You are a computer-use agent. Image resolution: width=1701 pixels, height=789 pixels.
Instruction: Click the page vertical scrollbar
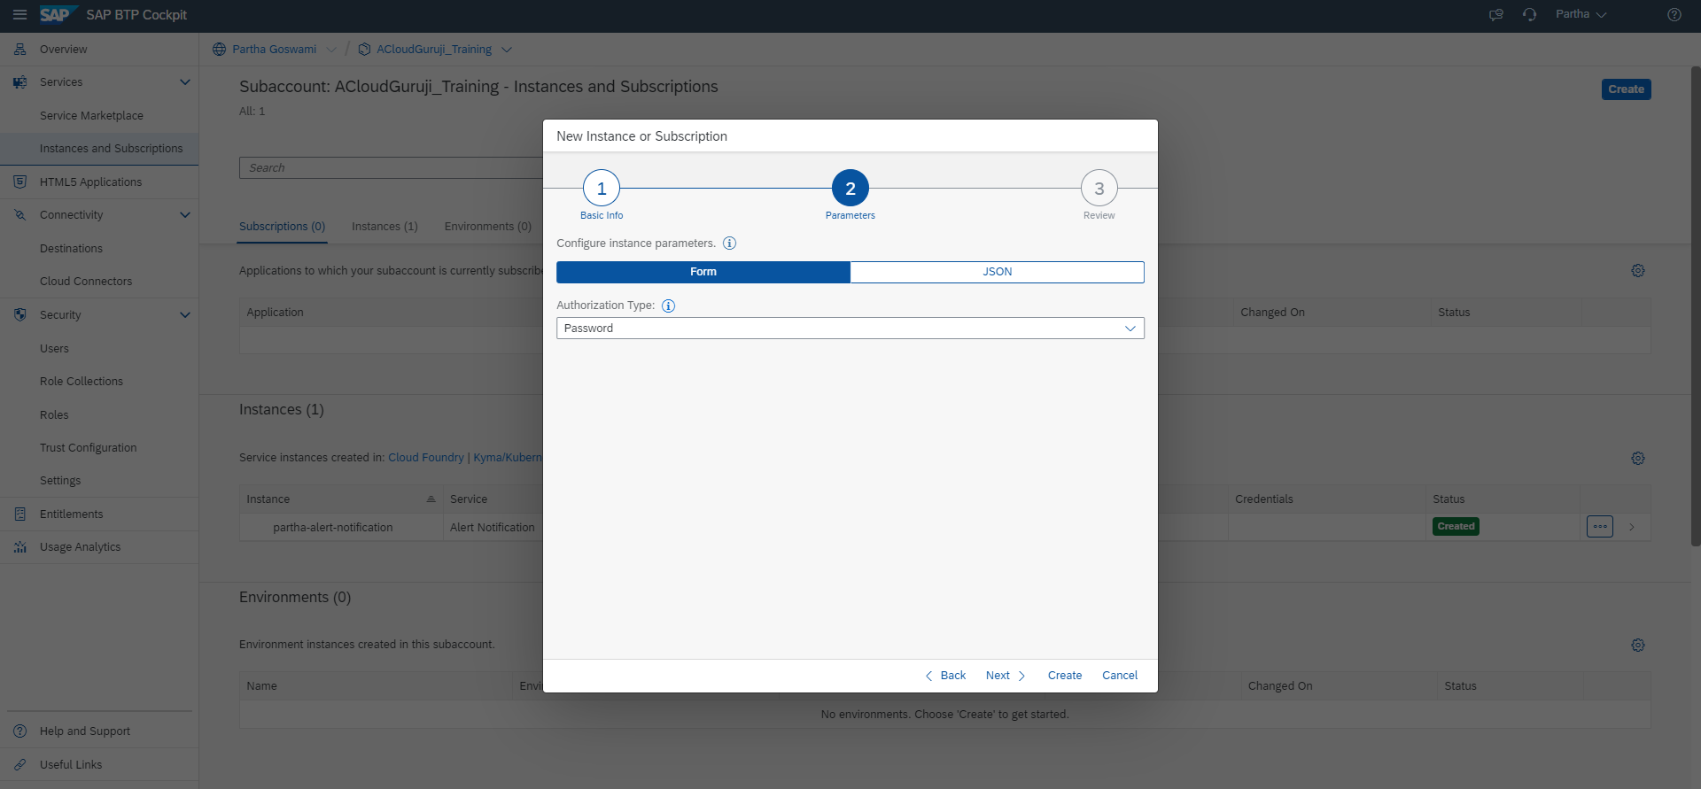coord(1695,310)
